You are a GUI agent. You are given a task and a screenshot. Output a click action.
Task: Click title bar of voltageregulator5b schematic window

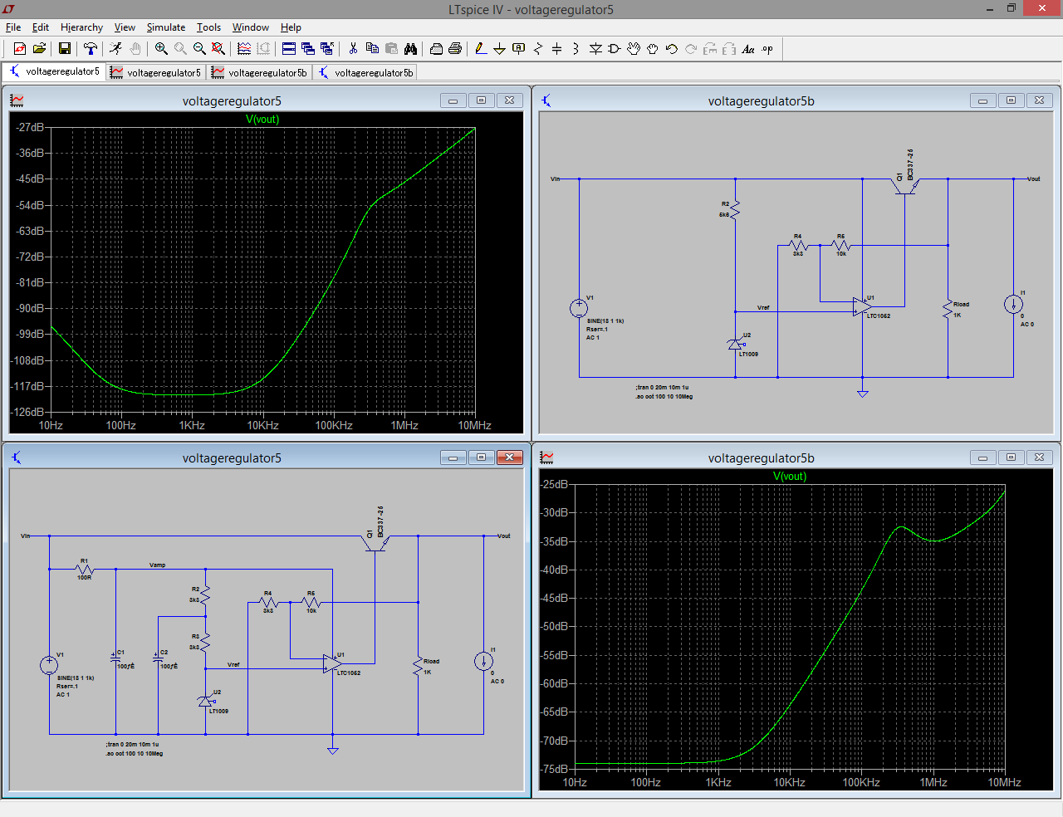(x=761, y=100)
